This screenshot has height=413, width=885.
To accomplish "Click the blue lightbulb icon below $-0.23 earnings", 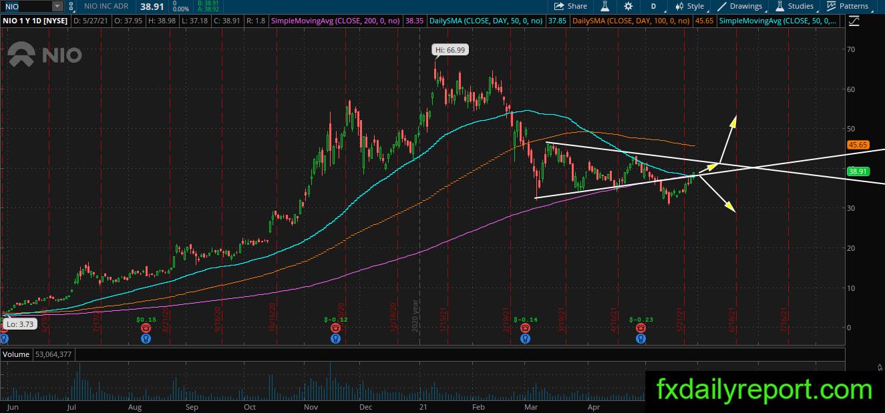I will coord(641,338).
